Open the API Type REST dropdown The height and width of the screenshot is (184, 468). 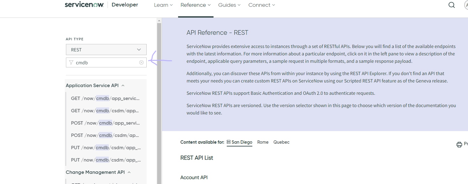[106, 50]
